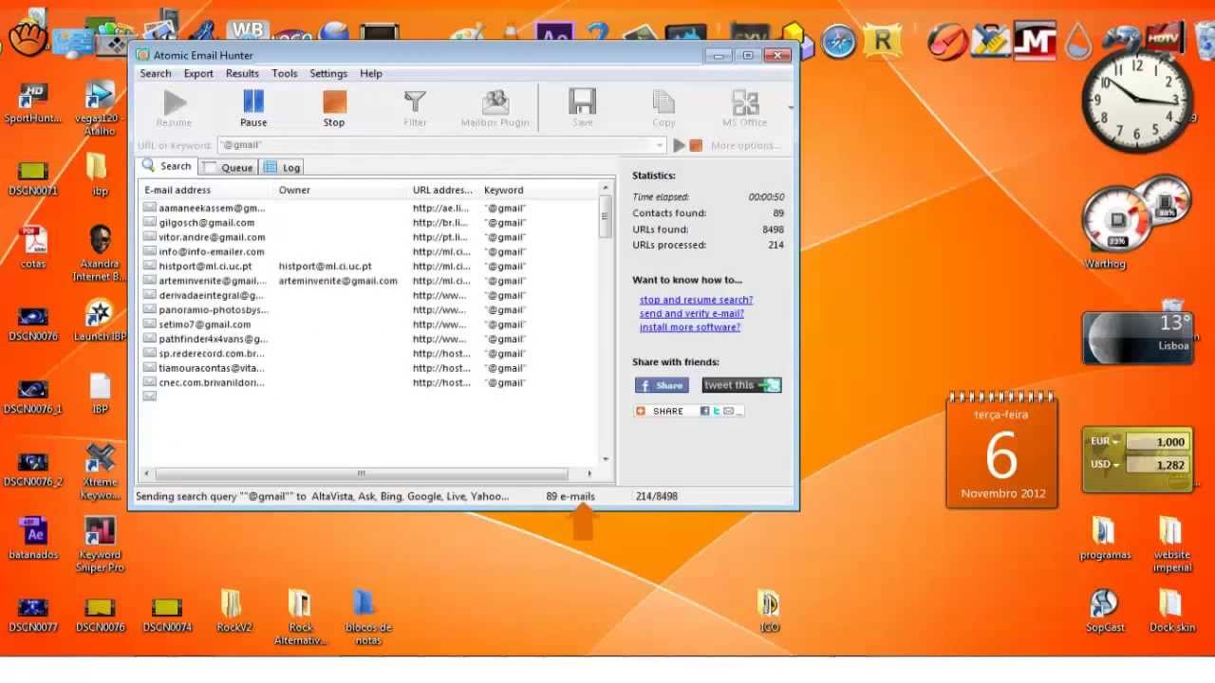Switch to the Log tab
Screen dimensions: 1215x683
tap(283, 167)
